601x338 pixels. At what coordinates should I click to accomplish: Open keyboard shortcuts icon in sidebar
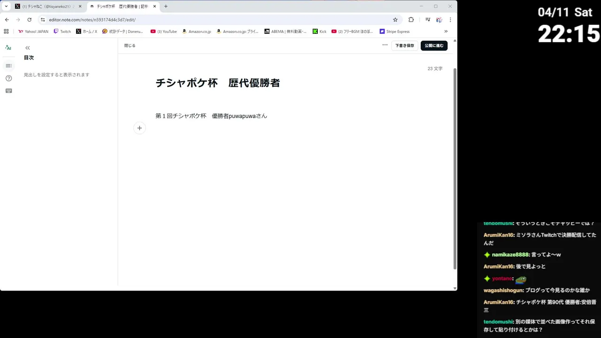8,91
